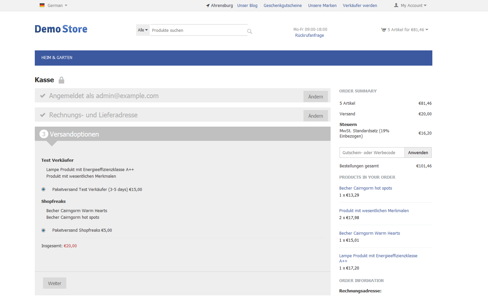Click the Versandoptionen step header
This screenshot has width=488, height=297.
[183, 134]
